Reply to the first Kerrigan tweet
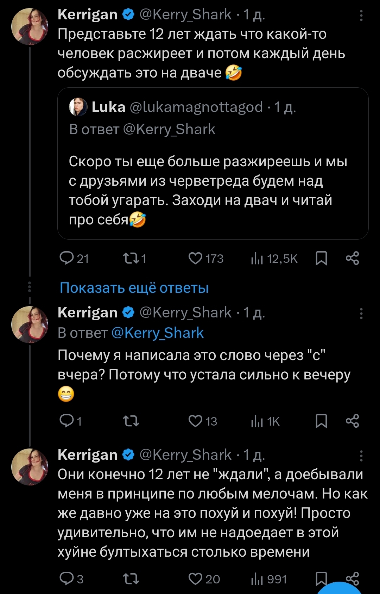The width and height of the screenshot is (380, 594). click(67, 258)
